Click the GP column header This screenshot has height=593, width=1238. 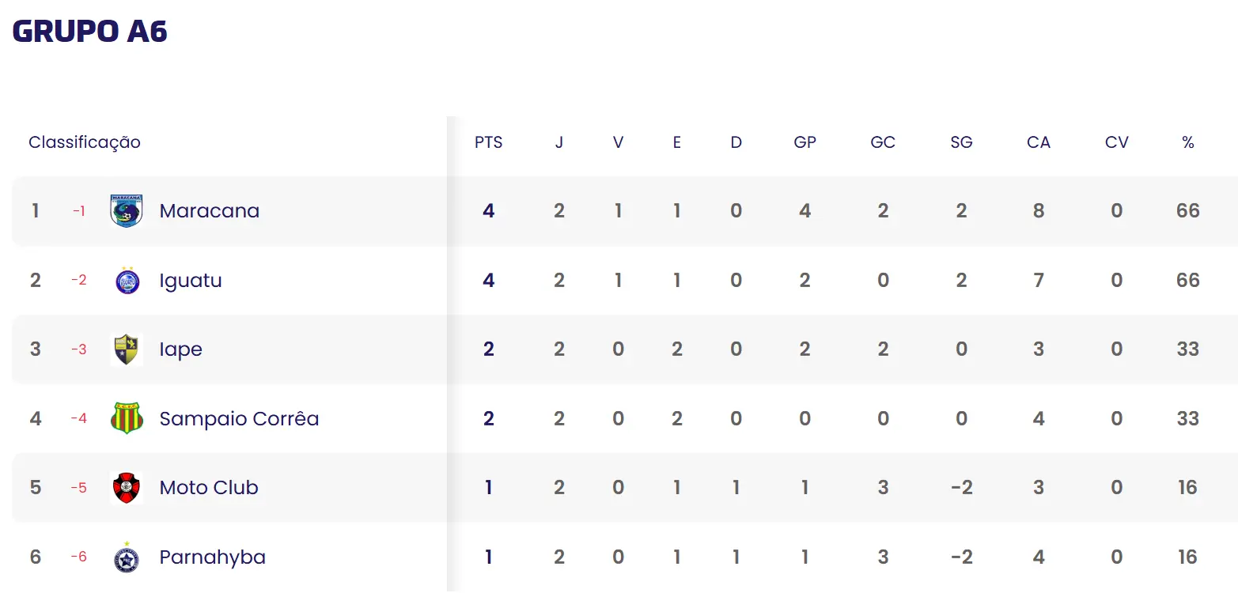click(805, 143)
